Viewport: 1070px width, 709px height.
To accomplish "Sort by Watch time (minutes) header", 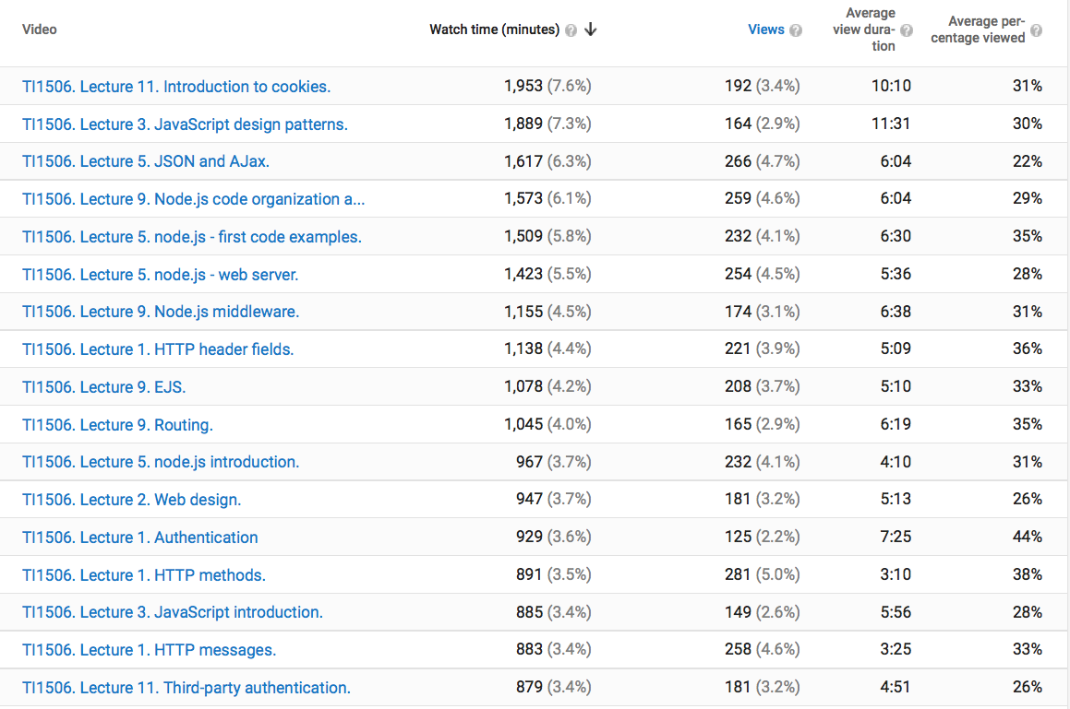I will [494, 30].
